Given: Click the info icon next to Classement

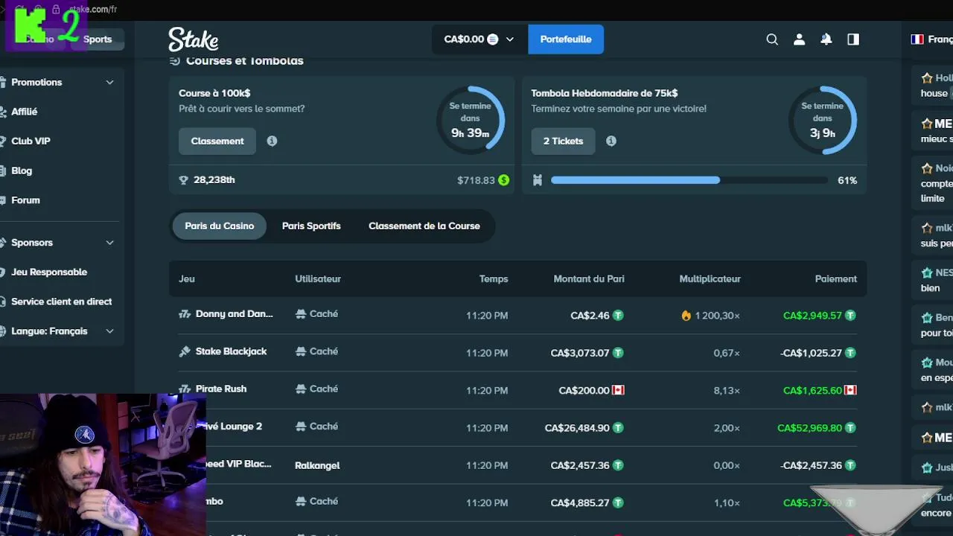Looking at the screenshot, I should pyautogui.click(x=272, y=141).
